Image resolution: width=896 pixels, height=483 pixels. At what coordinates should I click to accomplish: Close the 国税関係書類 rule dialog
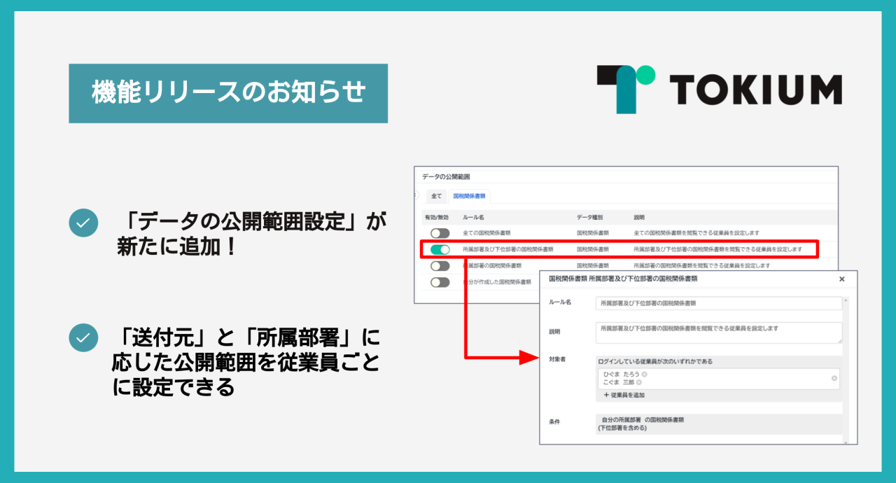[841, 279]
